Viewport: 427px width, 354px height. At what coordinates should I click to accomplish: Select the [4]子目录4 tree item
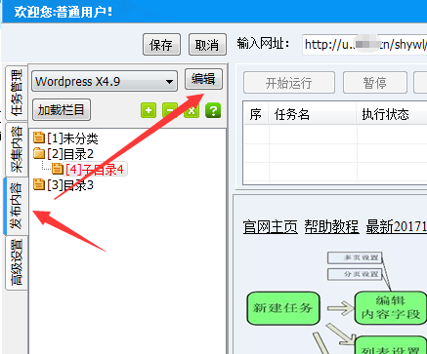[x=95, y=169]
